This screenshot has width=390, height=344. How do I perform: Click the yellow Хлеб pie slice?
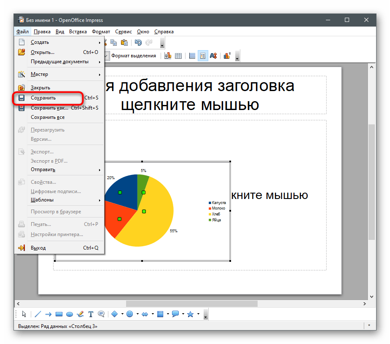(156, 219)
